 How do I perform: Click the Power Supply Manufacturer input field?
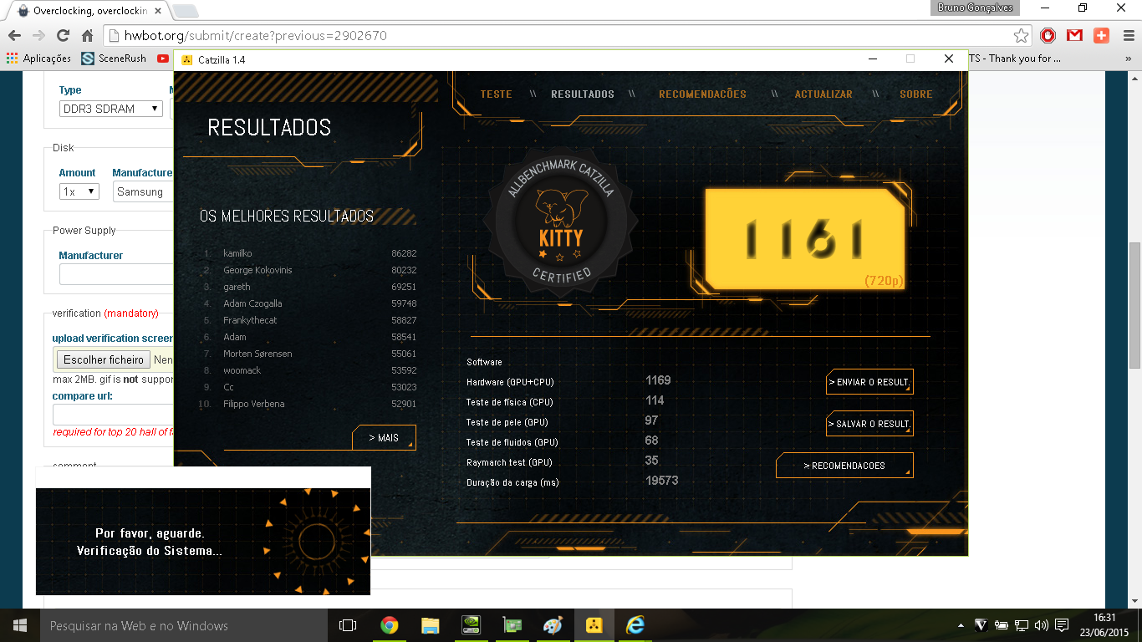116,274
